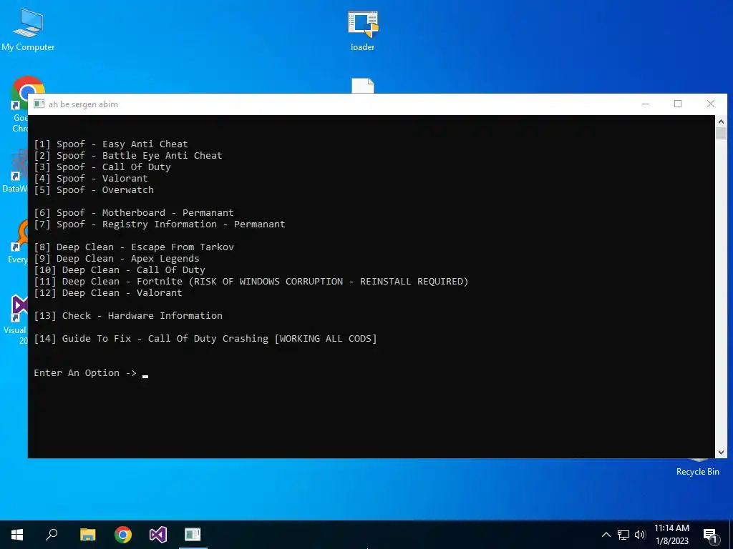Click the 'Enter An Option ->' prompt
The width and height of the screenshot is (733, 549).
tap(85, 373)
